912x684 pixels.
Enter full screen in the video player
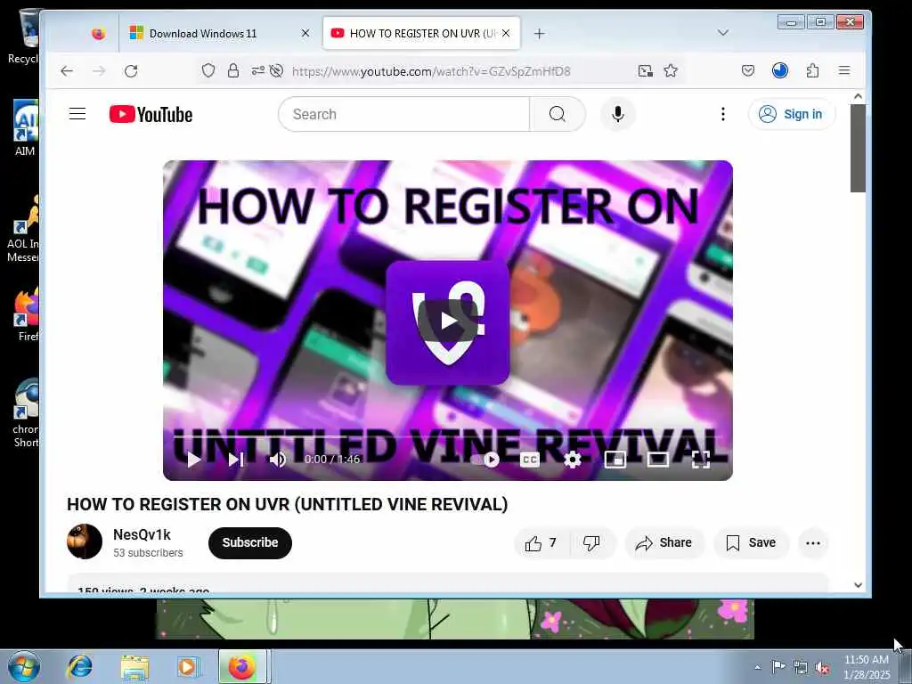(x=701, y=460)
